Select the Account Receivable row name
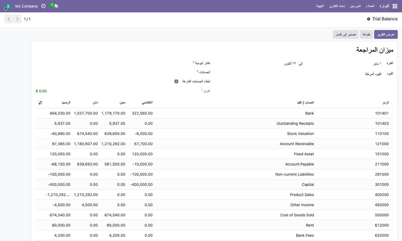402x241 pixels. pyautogui.click(x=296, y=144)
